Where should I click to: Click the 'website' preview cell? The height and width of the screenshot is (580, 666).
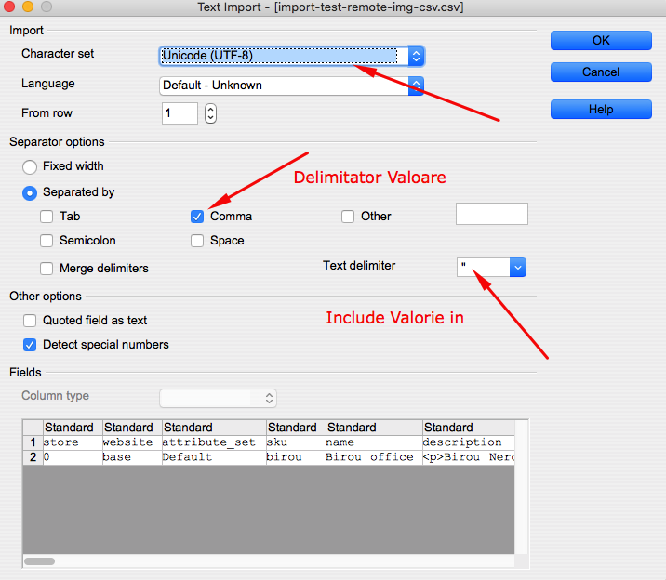(x=132, y=442)
